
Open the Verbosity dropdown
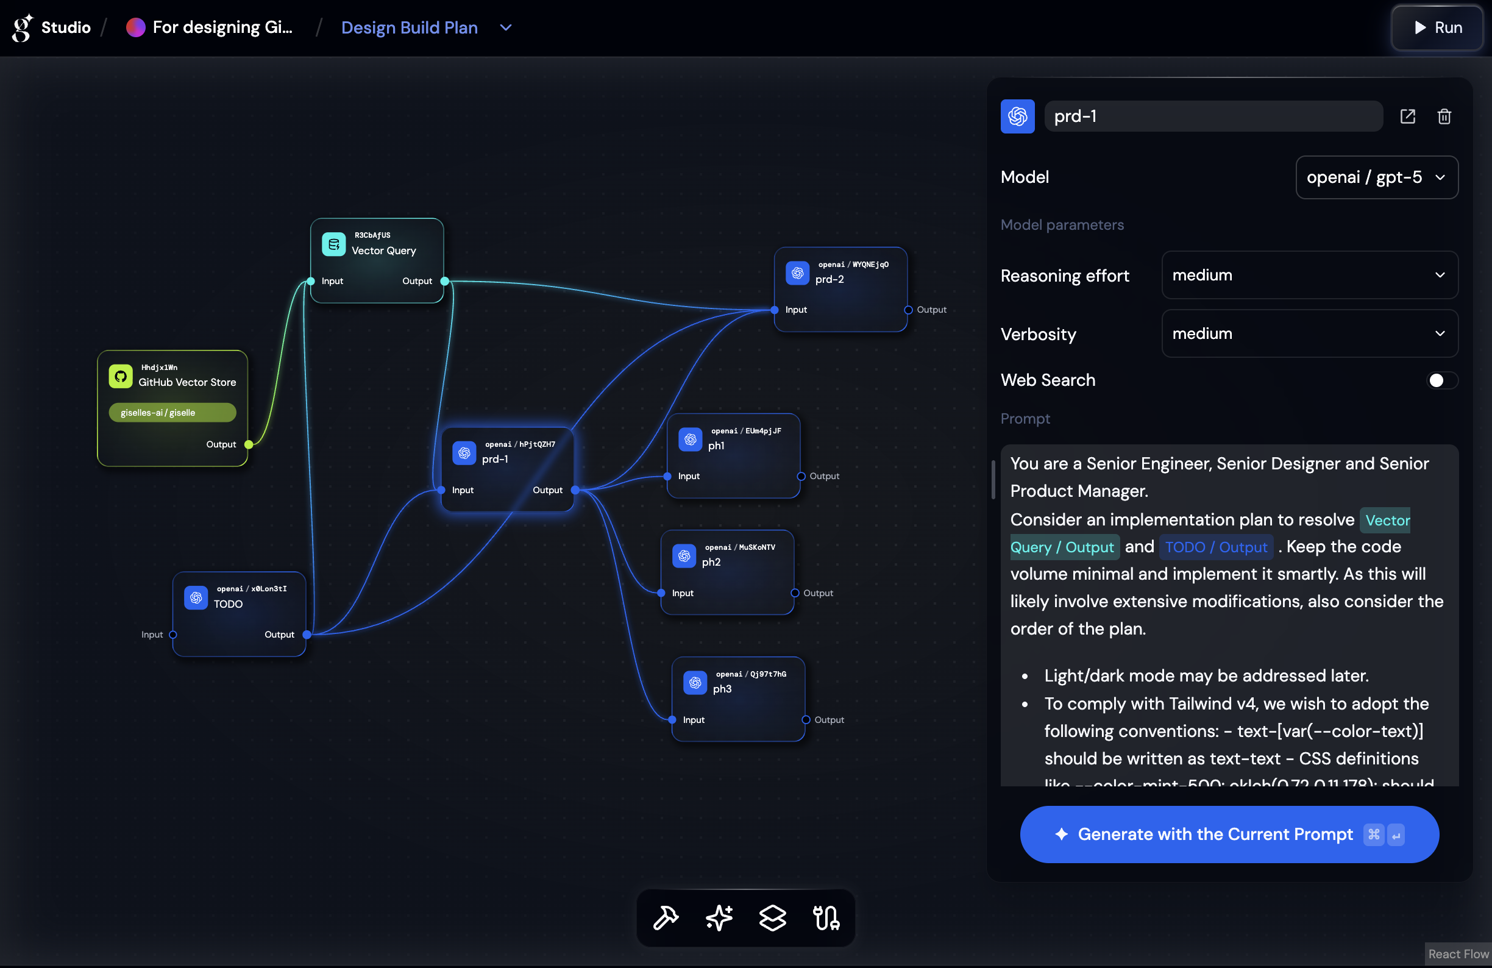point(1309,333)
